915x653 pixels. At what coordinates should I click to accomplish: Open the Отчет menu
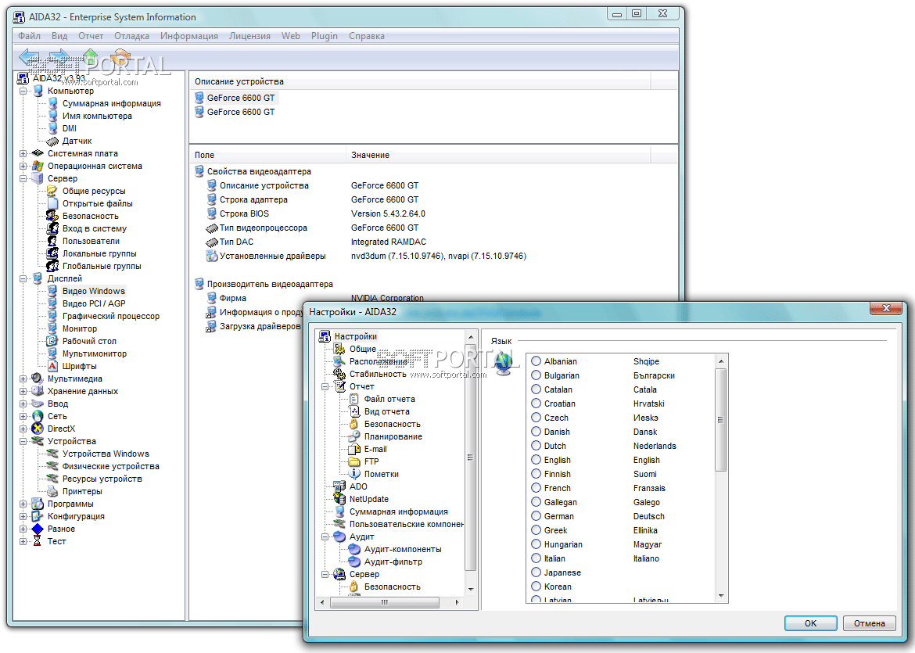[x=91, y=36]
